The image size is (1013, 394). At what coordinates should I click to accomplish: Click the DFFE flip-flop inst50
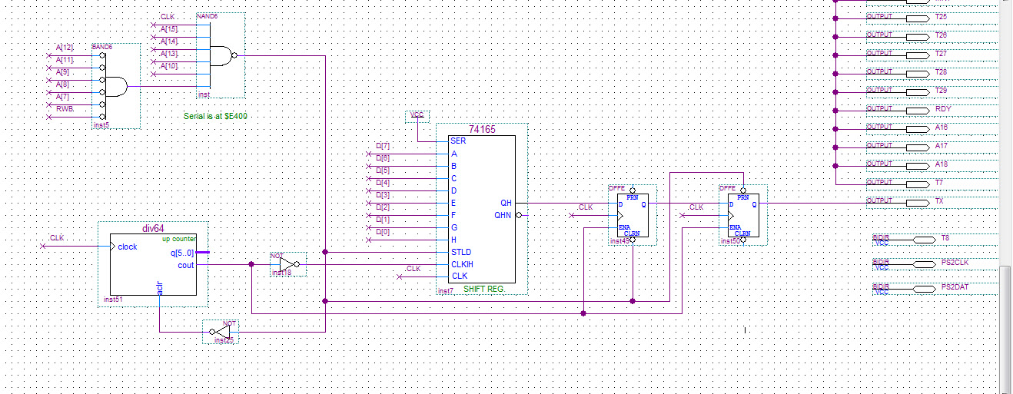(743, 215)
